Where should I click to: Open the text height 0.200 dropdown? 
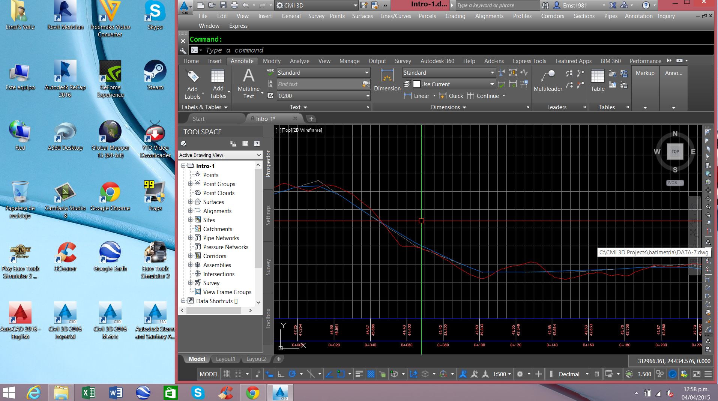323,96
